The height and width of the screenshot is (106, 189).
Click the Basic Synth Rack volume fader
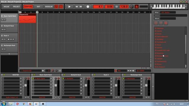click(56, 85)
